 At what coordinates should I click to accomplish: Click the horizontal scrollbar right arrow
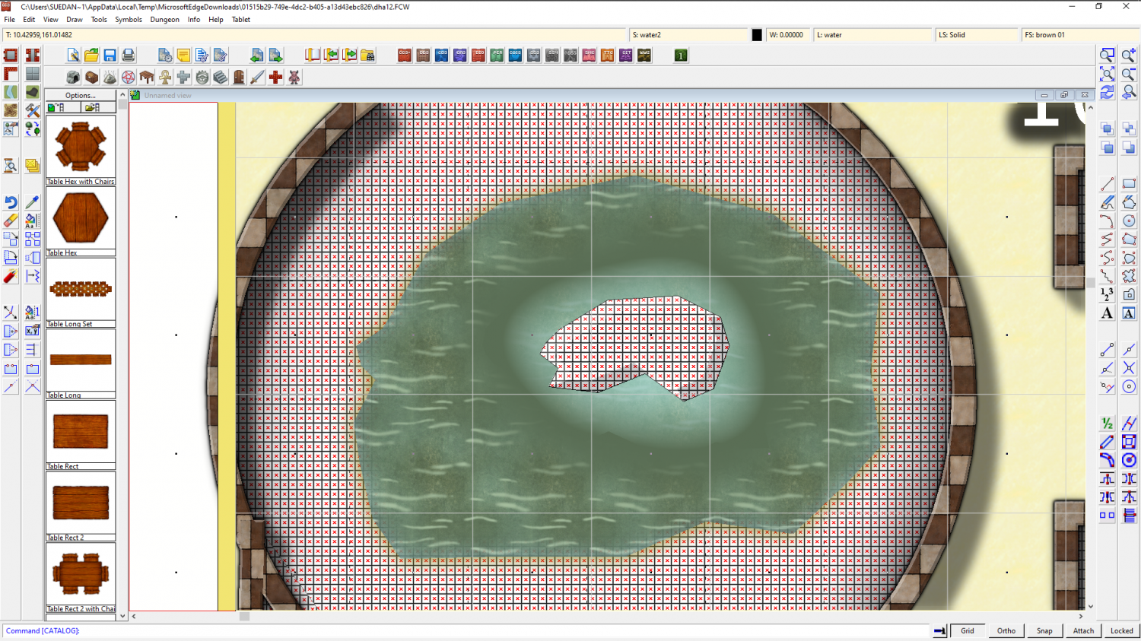(1080, 616)
